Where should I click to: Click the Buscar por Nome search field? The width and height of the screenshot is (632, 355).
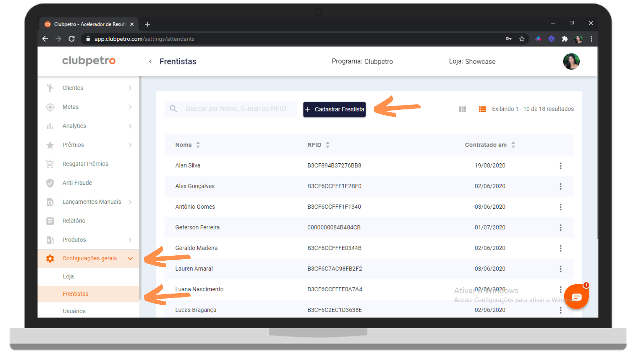tap(235, 109)
